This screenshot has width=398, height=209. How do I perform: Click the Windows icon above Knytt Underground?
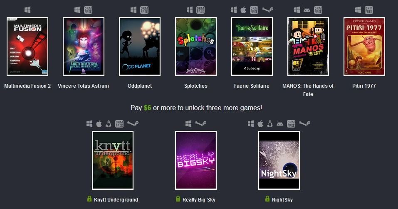click(x=89, y=123)
